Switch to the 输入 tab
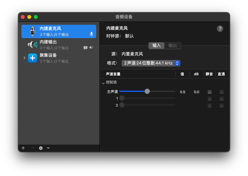 click(x=157, y=46)
